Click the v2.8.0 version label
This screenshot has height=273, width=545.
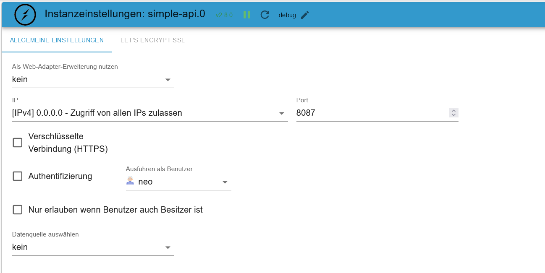[x=224, y=15]
